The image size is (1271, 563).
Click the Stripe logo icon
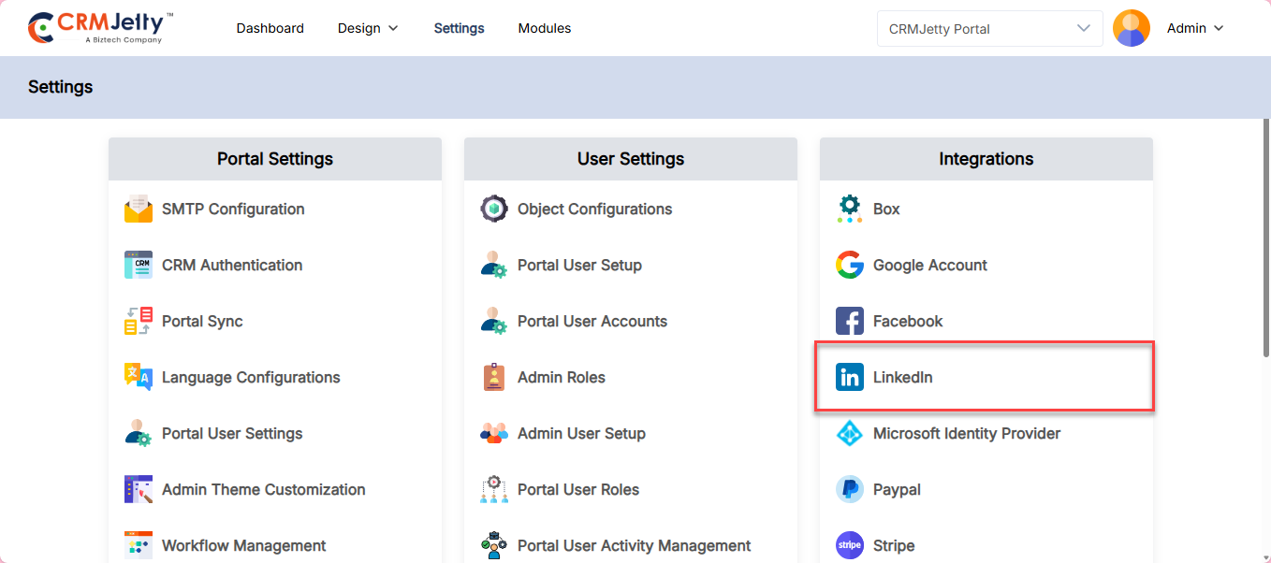(850, 545)
